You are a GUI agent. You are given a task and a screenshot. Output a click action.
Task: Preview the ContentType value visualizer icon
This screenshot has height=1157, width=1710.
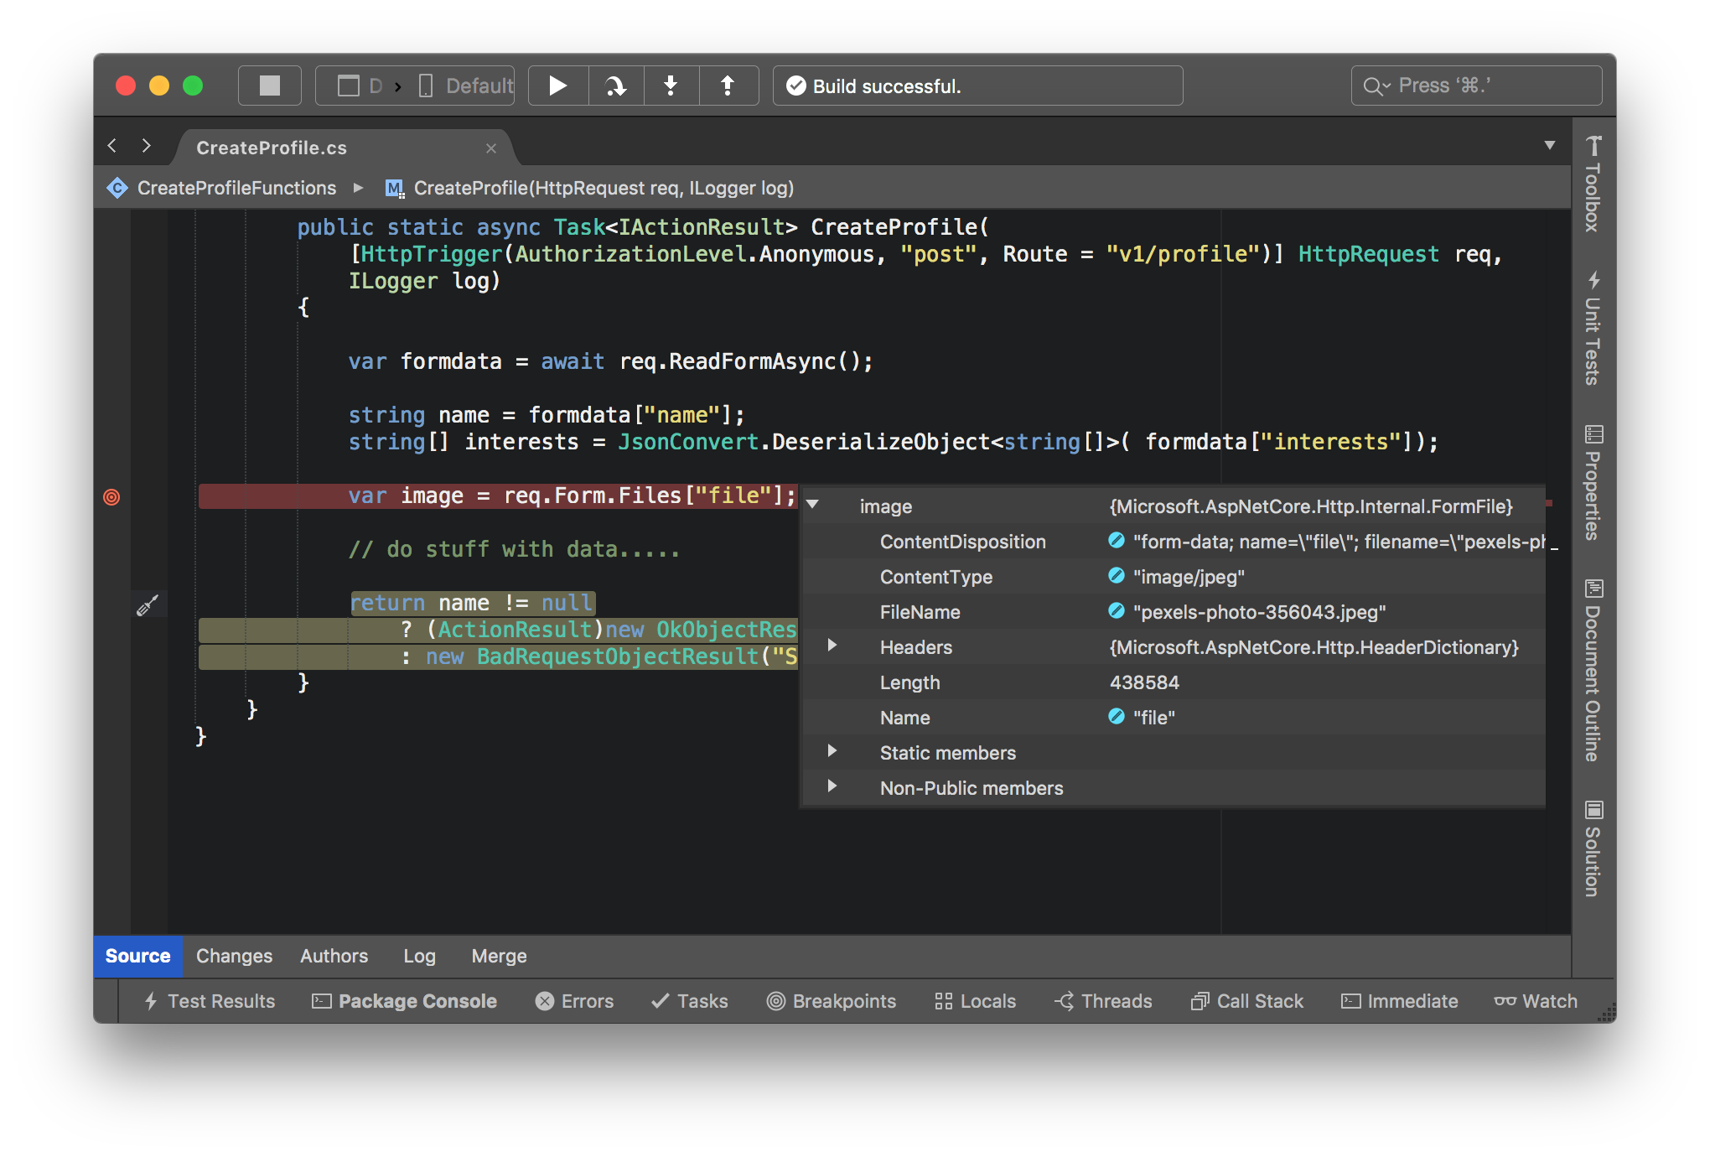click(x=1117, y=576)
